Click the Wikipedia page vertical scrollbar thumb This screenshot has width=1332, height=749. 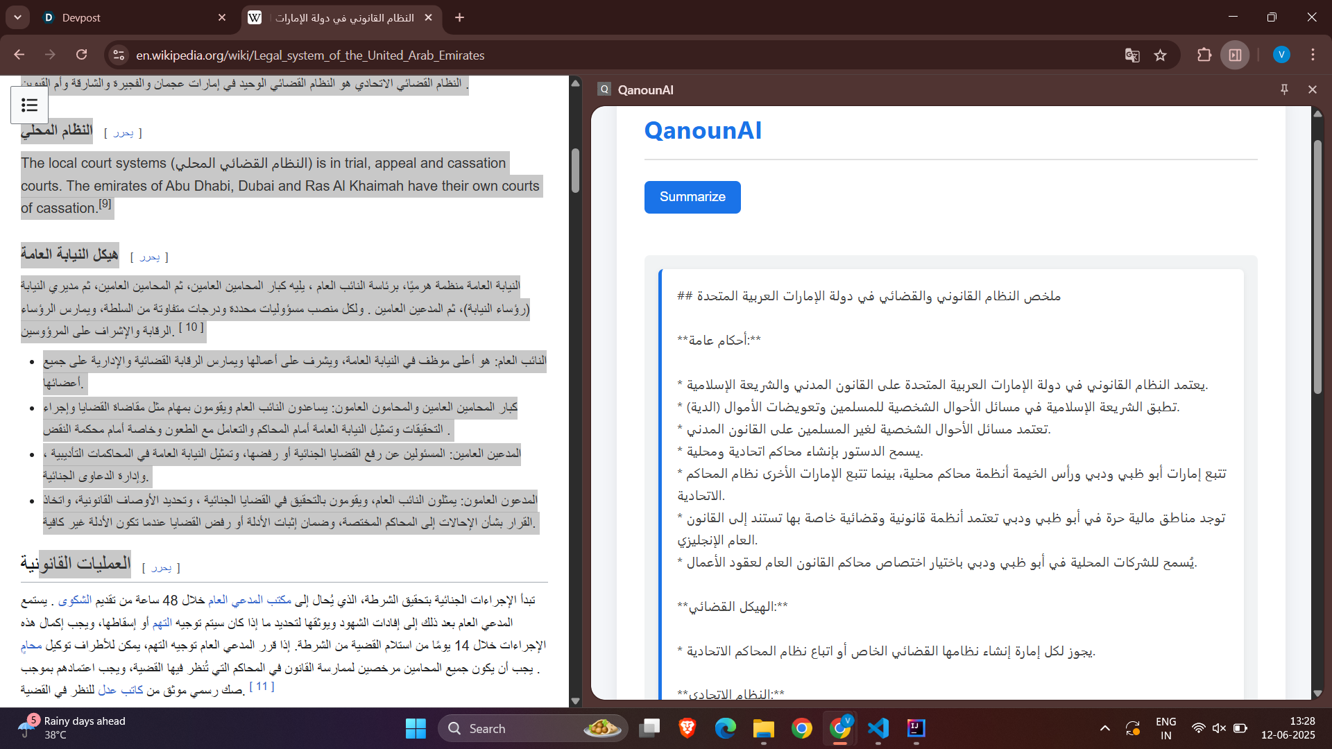tap(575, 170)
